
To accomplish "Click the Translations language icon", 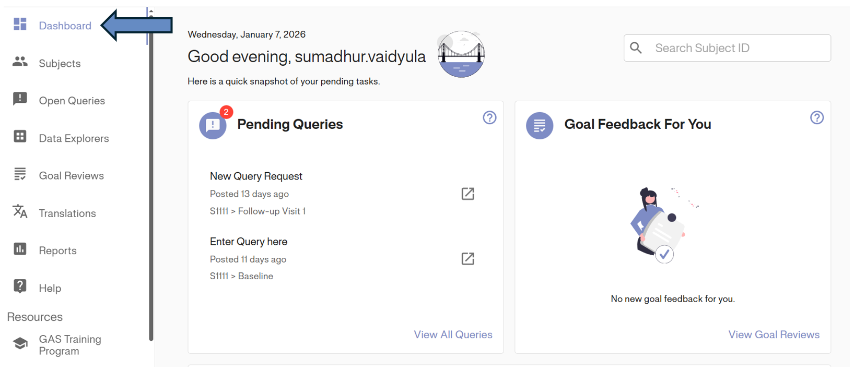I will pyautogui.click(x=20, y=211).
